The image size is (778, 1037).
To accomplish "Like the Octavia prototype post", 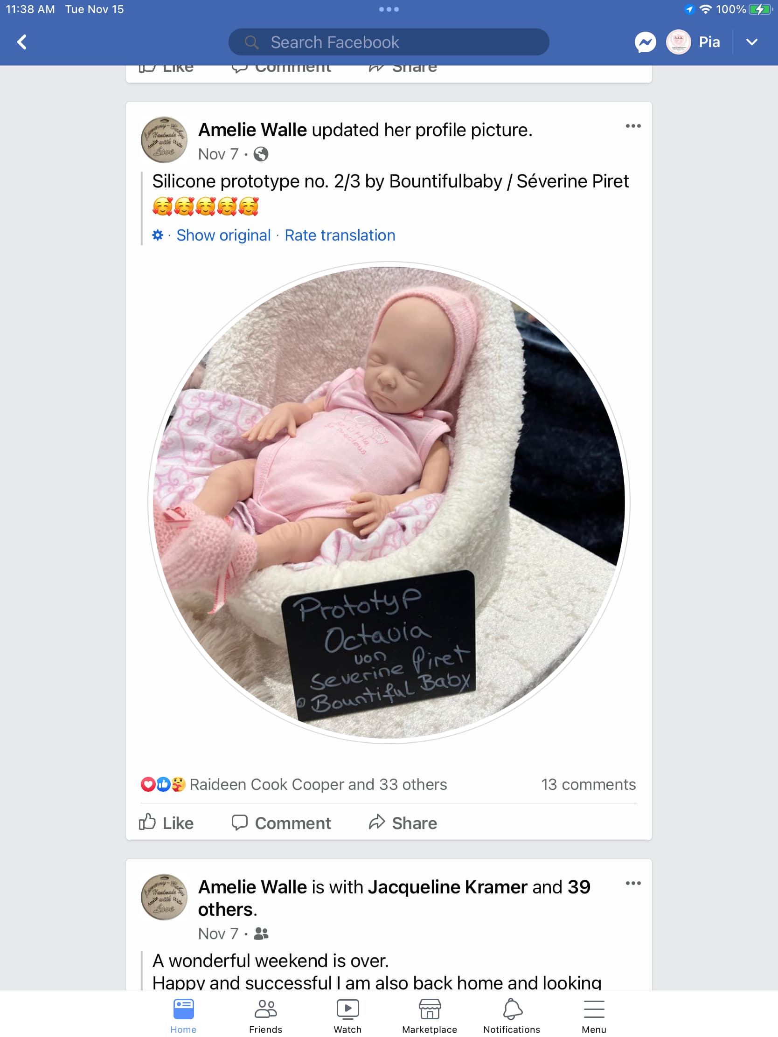I will click(167, 823).
